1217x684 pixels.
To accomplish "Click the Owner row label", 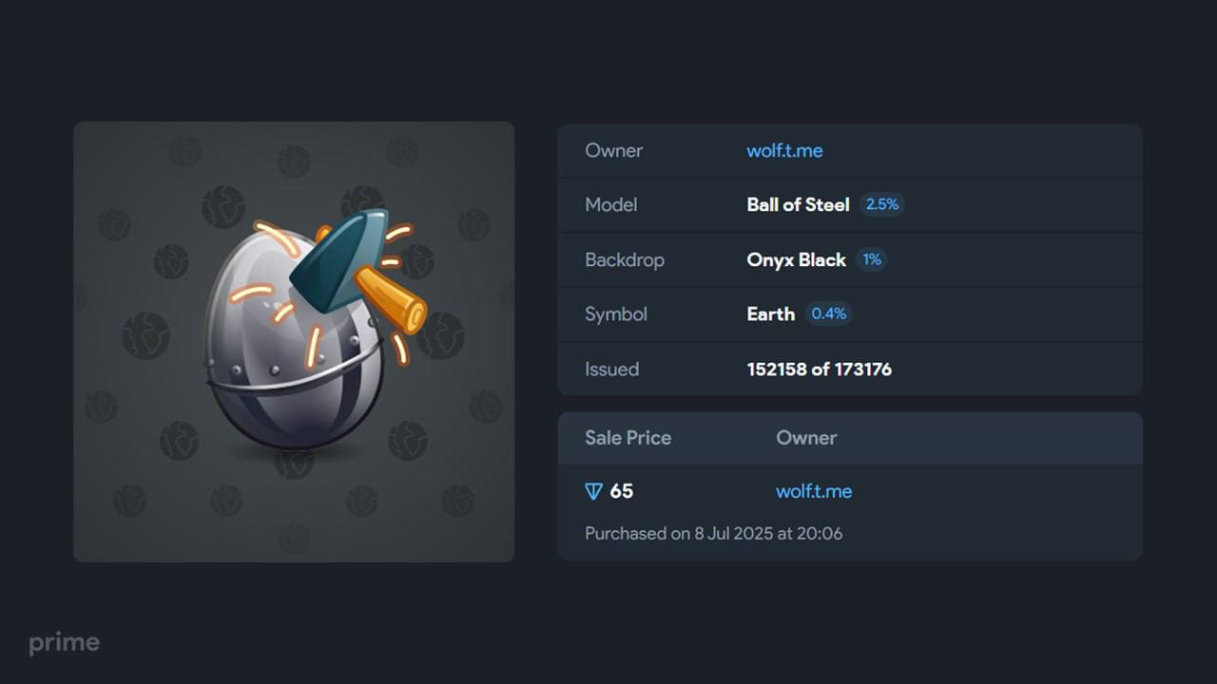I will (x=613, y=150).
